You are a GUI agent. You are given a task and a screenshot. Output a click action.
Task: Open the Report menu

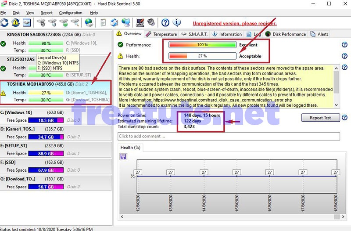pos(47,13)
